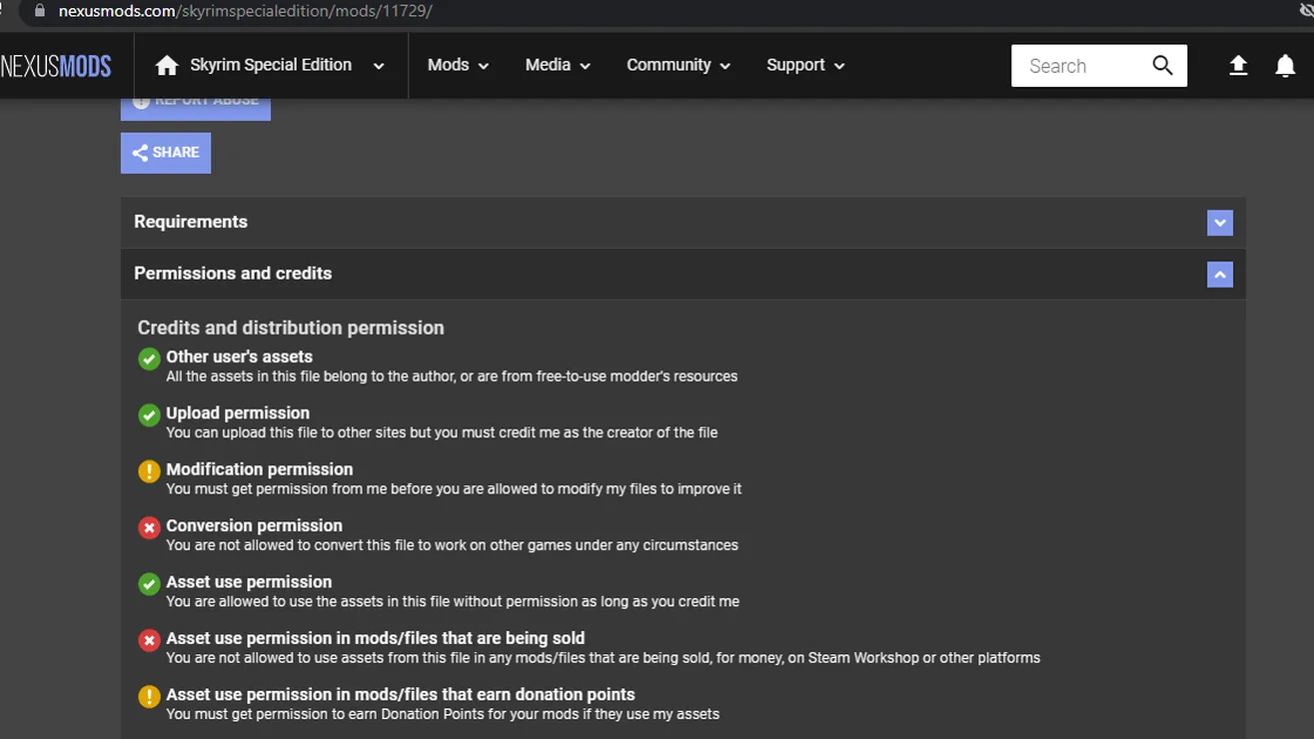The height and width of the screenshot is (739, 1314).
Task: Click the home icon beside Skyrim Special Edition
Action: tap(167, 65)
